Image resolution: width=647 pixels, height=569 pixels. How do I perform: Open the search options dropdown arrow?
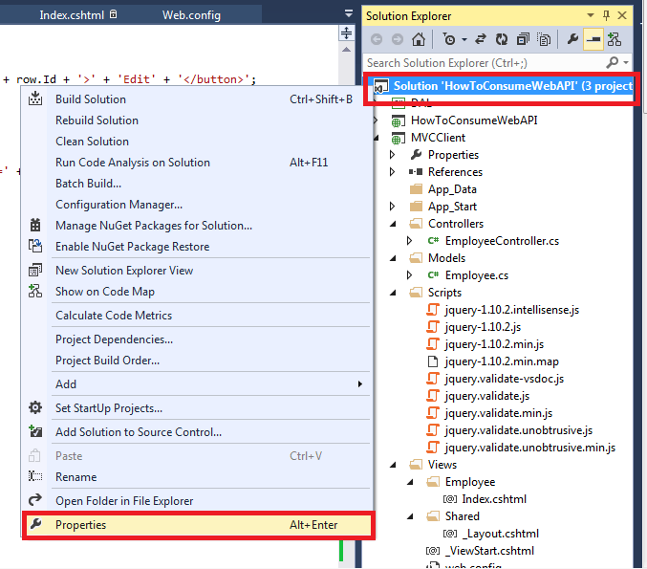[626, 63]
